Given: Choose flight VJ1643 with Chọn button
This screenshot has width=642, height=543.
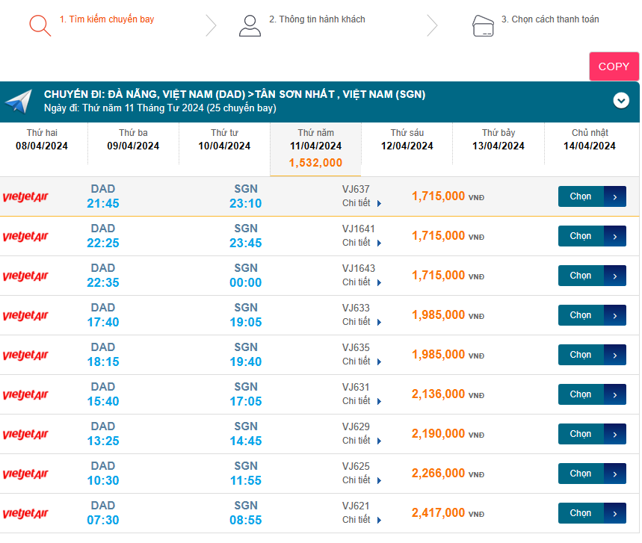Looking at the screenshot, I should tap(581, 276).
